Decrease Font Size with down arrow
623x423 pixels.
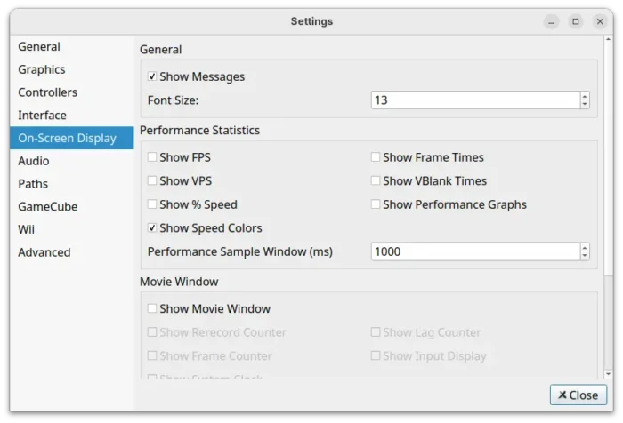(x=584, y=105)
